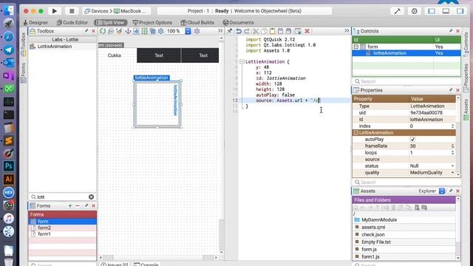Collapse the LottieAnimation code block fold marker
The height and width of the screenshot is (266, 473).
point(242,61)
